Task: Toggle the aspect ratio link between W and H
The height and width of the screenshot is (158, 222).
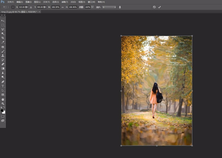Action: 63,7
